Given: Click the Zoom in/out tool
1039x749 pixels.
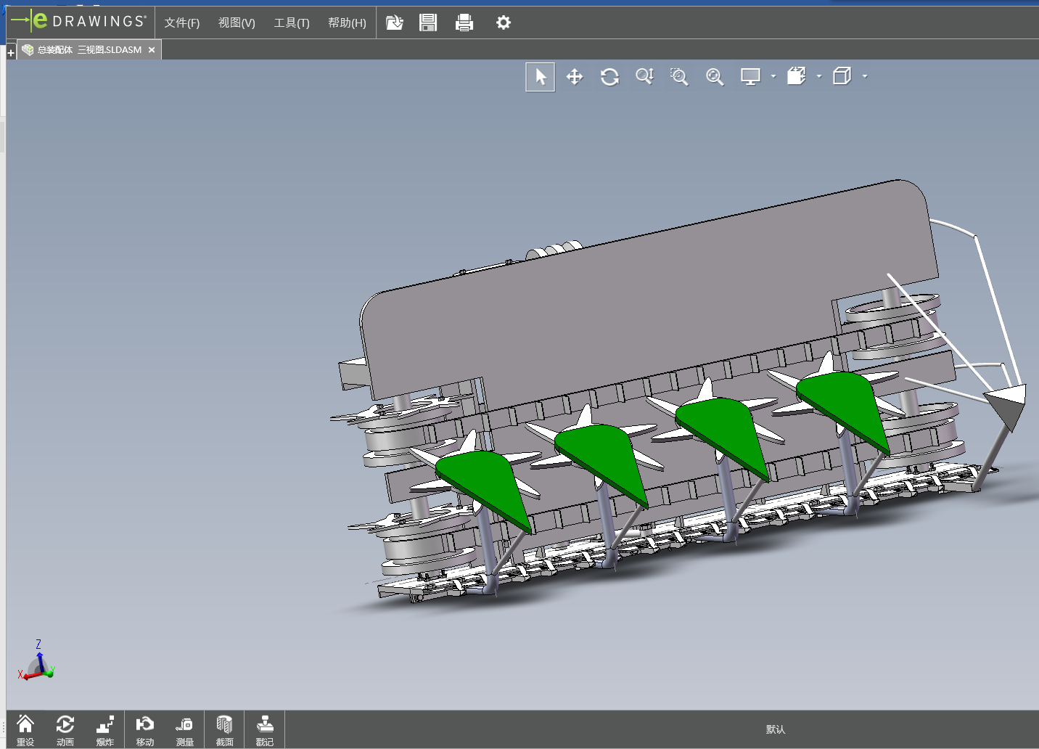Looking at the screenshot, I should click(x=644, y=77).
